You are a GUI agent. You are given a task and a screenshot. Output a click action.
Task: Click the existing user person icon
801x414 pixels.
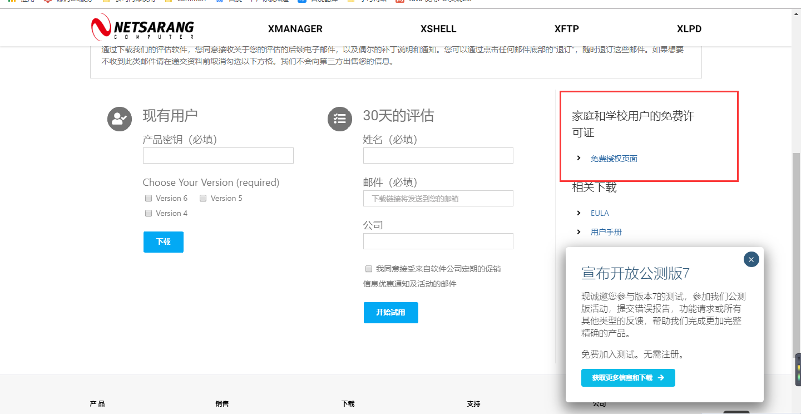point(120,119)
